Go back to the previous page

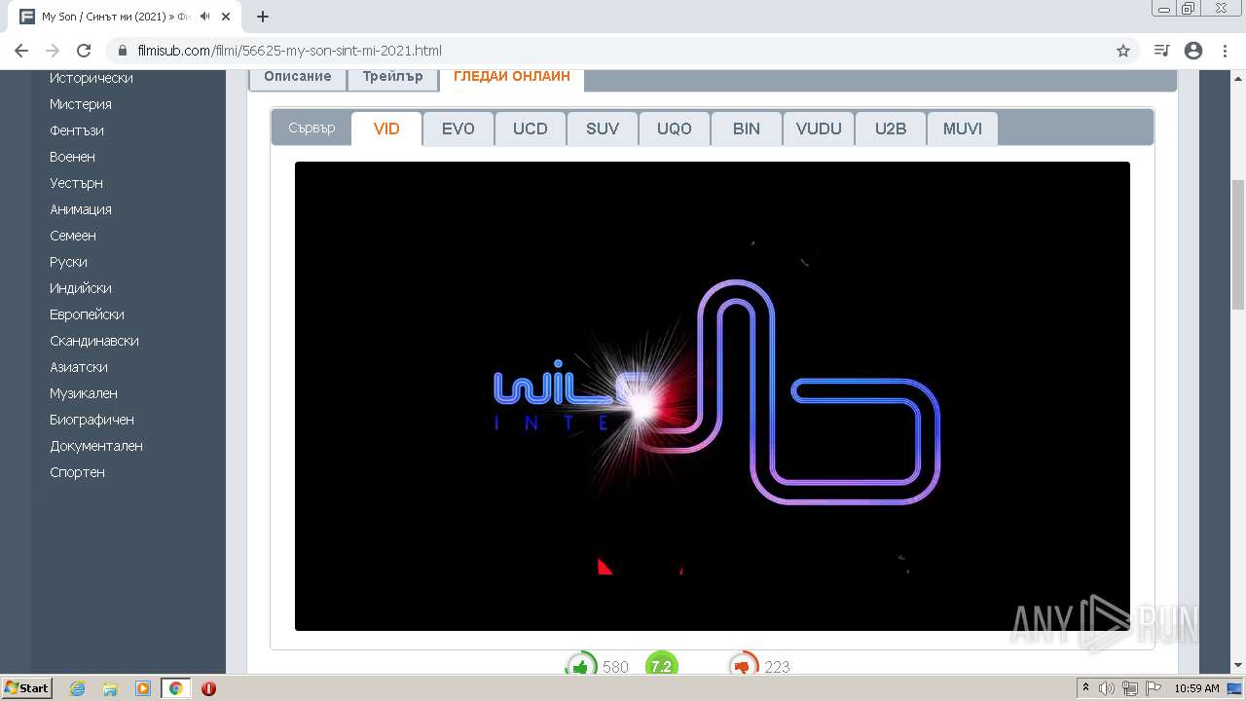coord(21,51)
